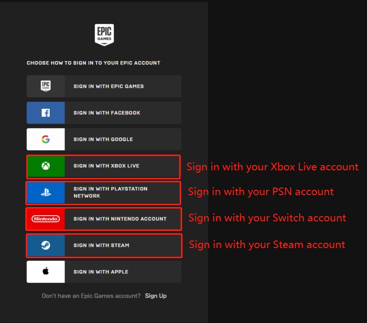The image size is (367, 323).
Task: Click the Epic Games shield icon tile
Action: pyautogui.click(x=46, y=86)
